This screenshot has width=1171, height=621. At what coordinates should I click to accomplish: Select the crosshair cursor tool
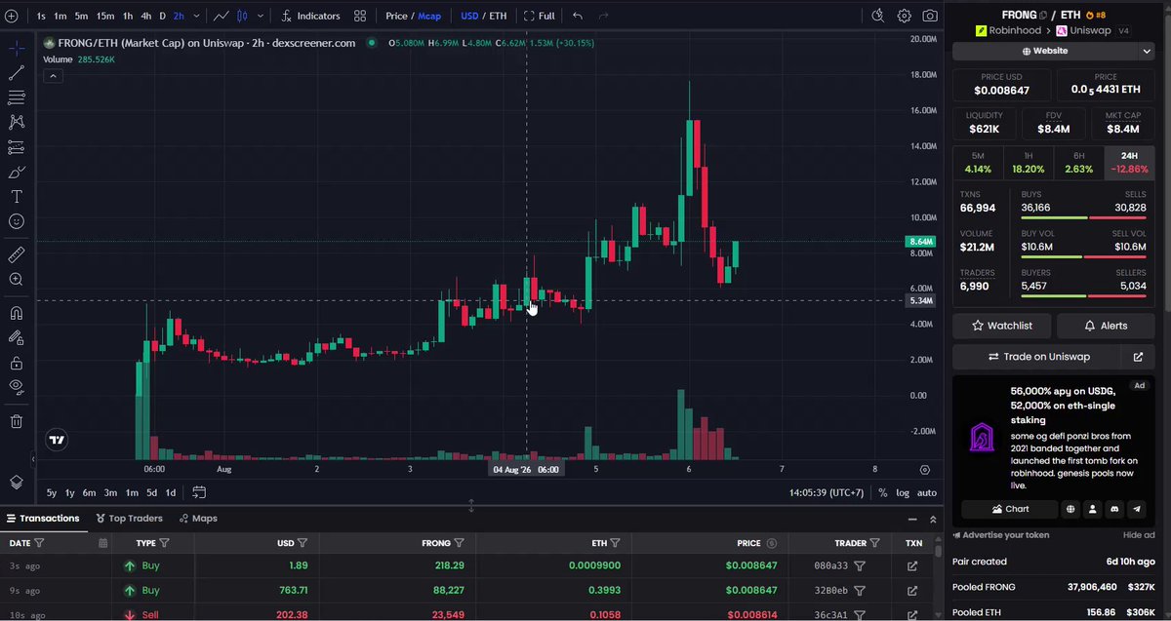tap(17, 48)
